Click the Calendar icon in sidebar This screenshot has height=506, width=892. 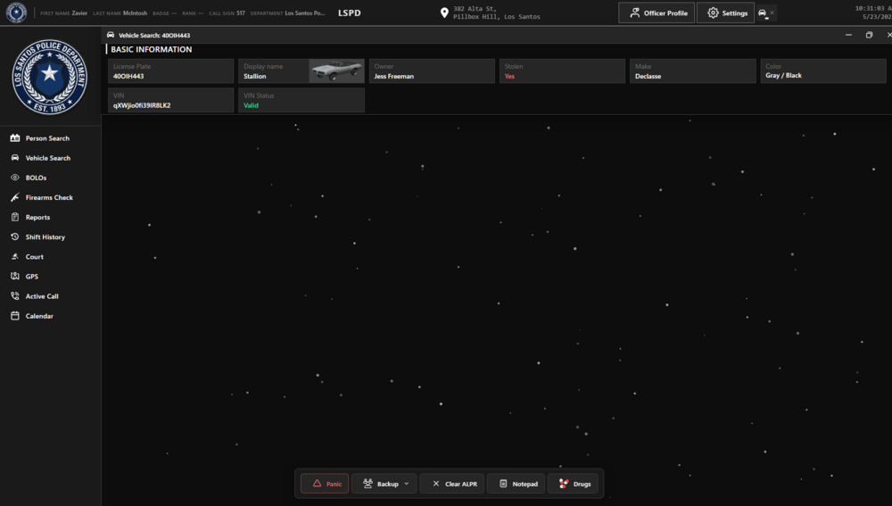click(15, 315)
